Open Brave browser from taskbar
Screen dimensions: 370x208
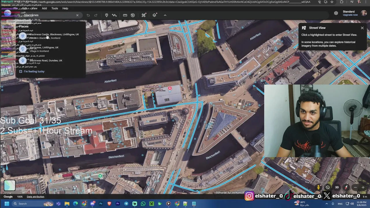(109, 204)
